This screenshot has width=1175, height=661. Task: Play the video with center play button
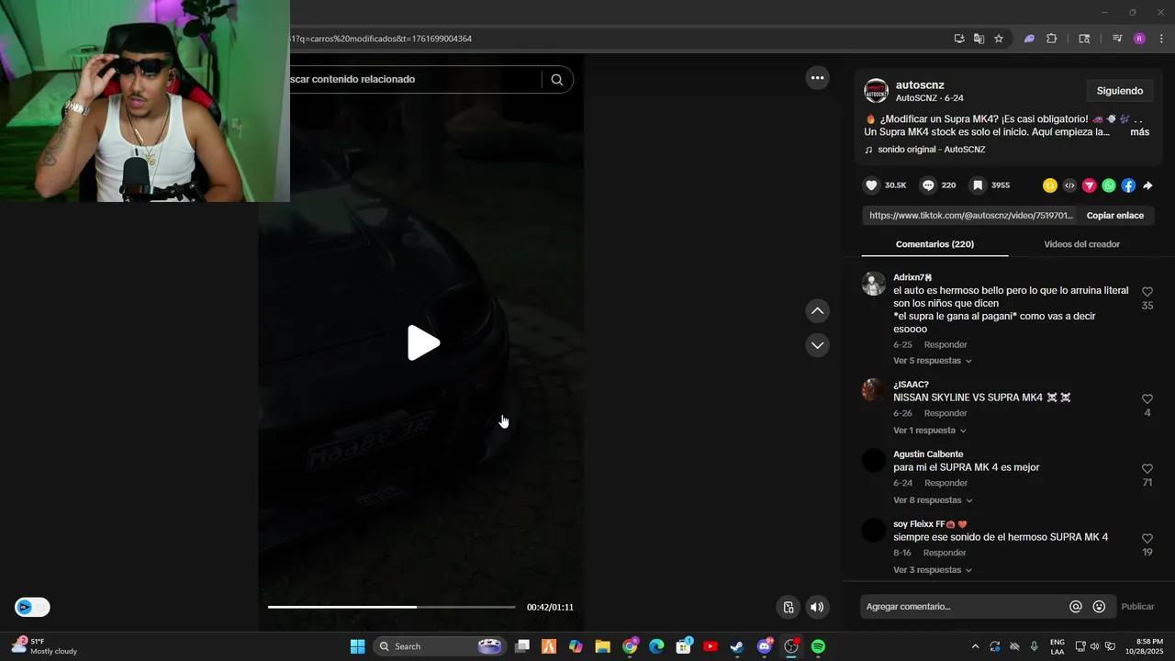point(423,342)
